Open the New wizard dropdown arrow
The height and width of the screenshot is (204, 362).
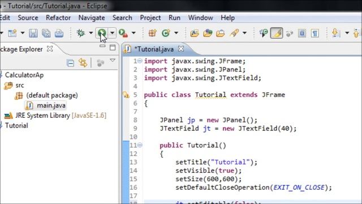23,33
